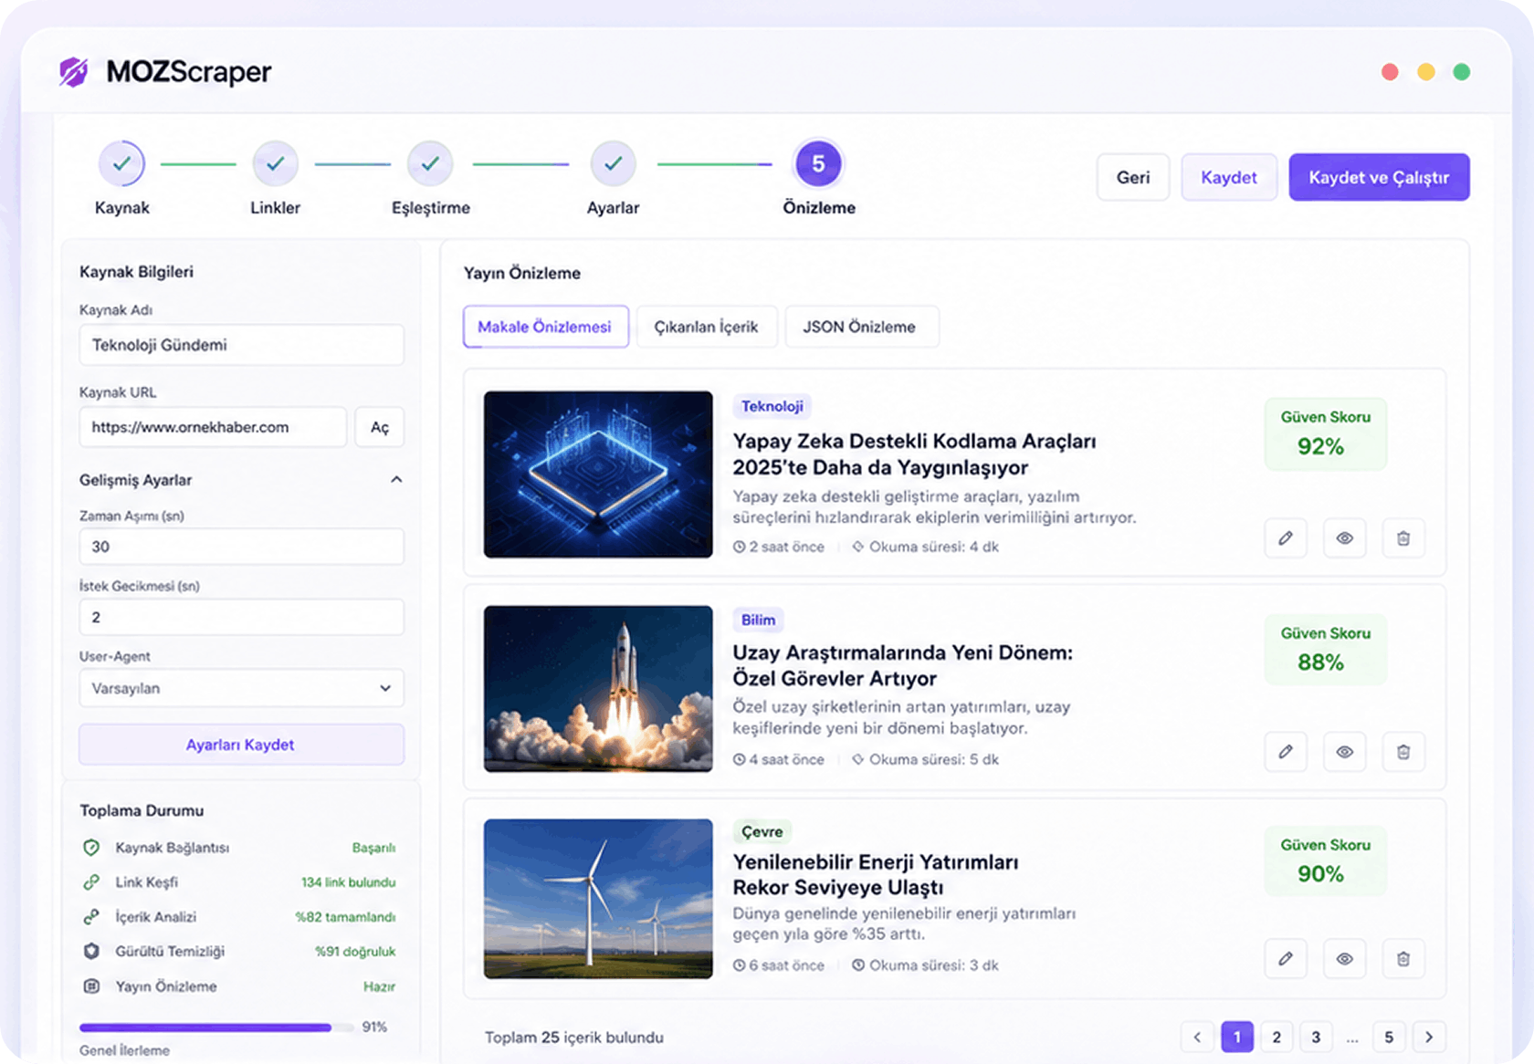Open the source URL with Aç button

[x=380, y=427]
